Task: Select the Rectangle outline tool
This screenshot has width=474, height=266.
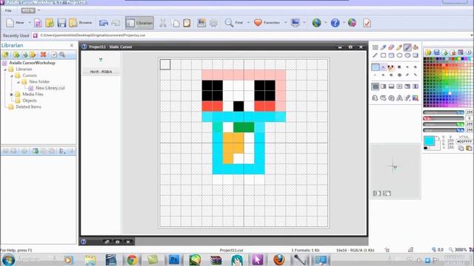Action: (384, 55)
